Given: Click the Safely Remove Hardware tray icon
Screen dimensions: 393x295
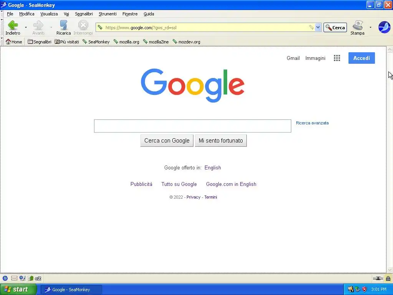Looking at the screenshot, I should point(357,290).
